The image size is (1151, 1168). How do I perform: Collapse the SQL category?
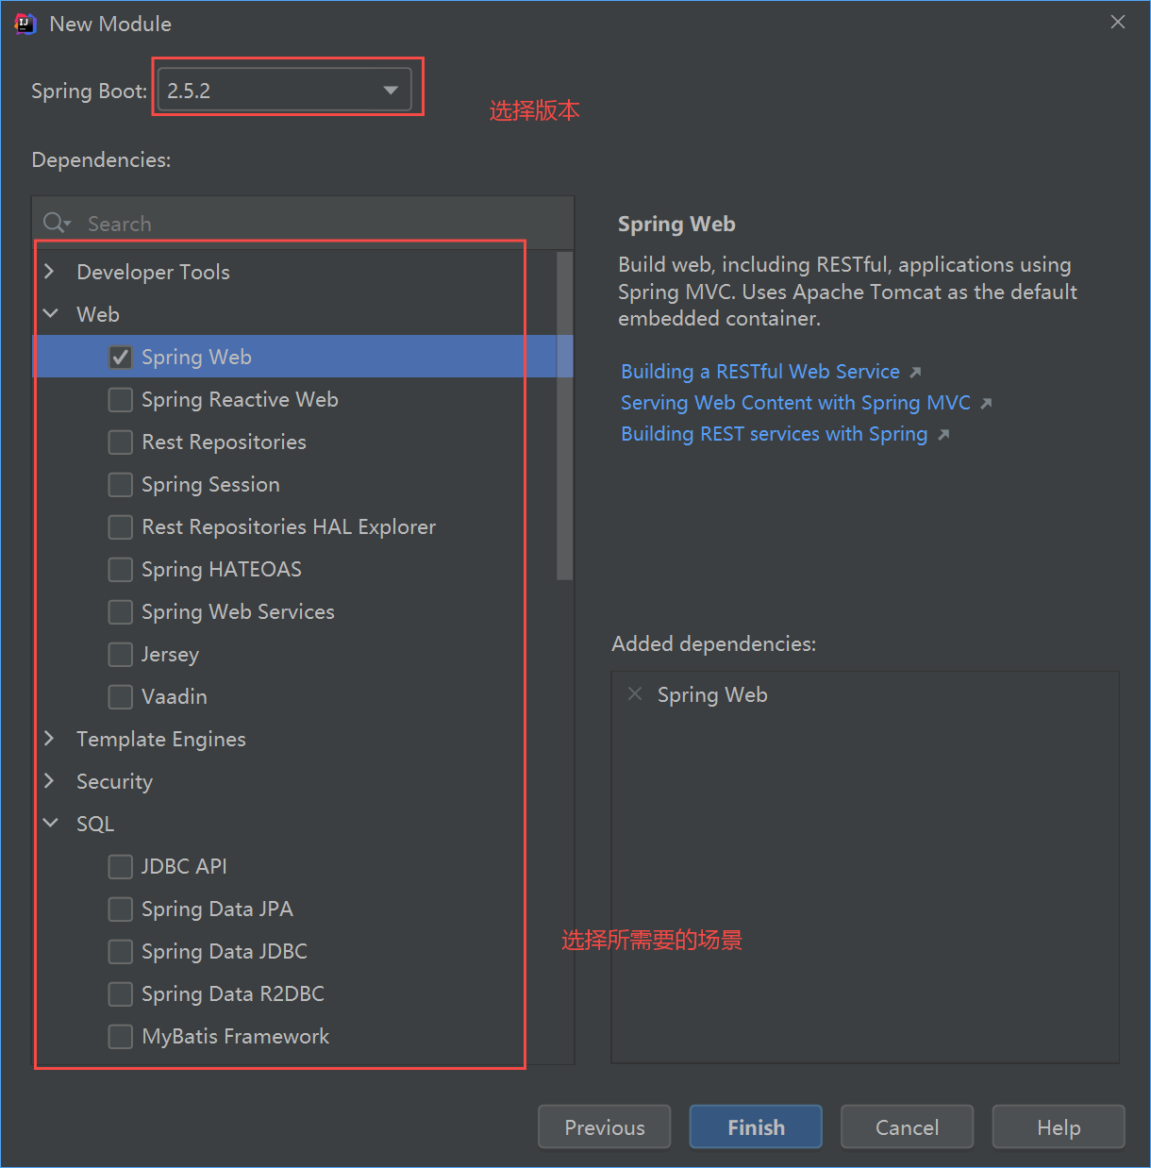50,824
